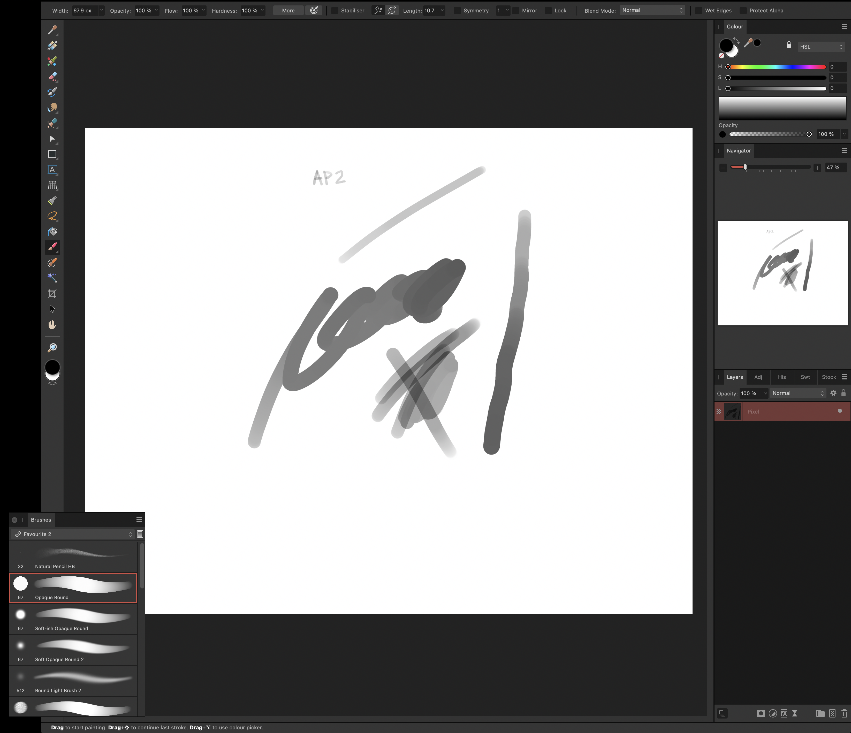The height and width of the screenshot is (733, 851).
Task: Click the Mask Layer icon in Layers panel
Action: click(761, 713)
